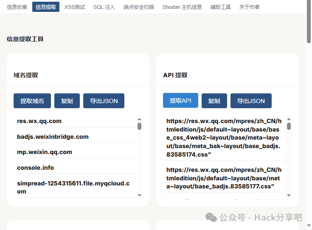Viewport: 312px width, 230px height.
Task: Go to the 端点安全扫描 tab
Action: click(x=139, y=7)
